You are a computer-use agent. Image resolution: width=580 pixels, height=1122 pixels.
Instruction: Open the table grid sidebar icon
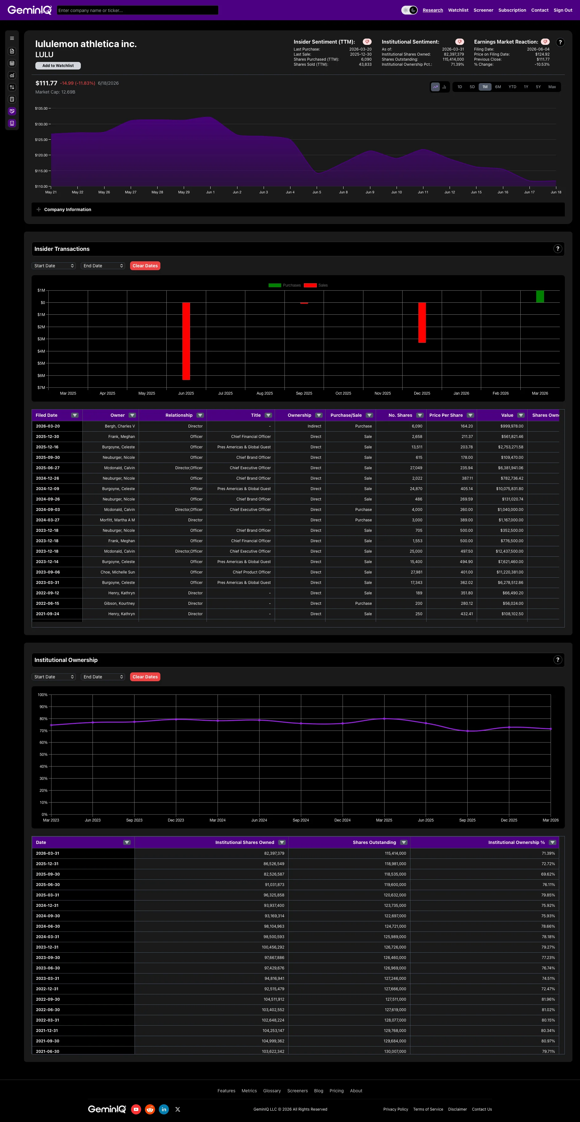[x=12, y=63]
